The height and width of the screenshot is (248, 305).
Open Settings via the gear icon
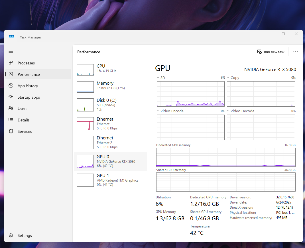11,235
